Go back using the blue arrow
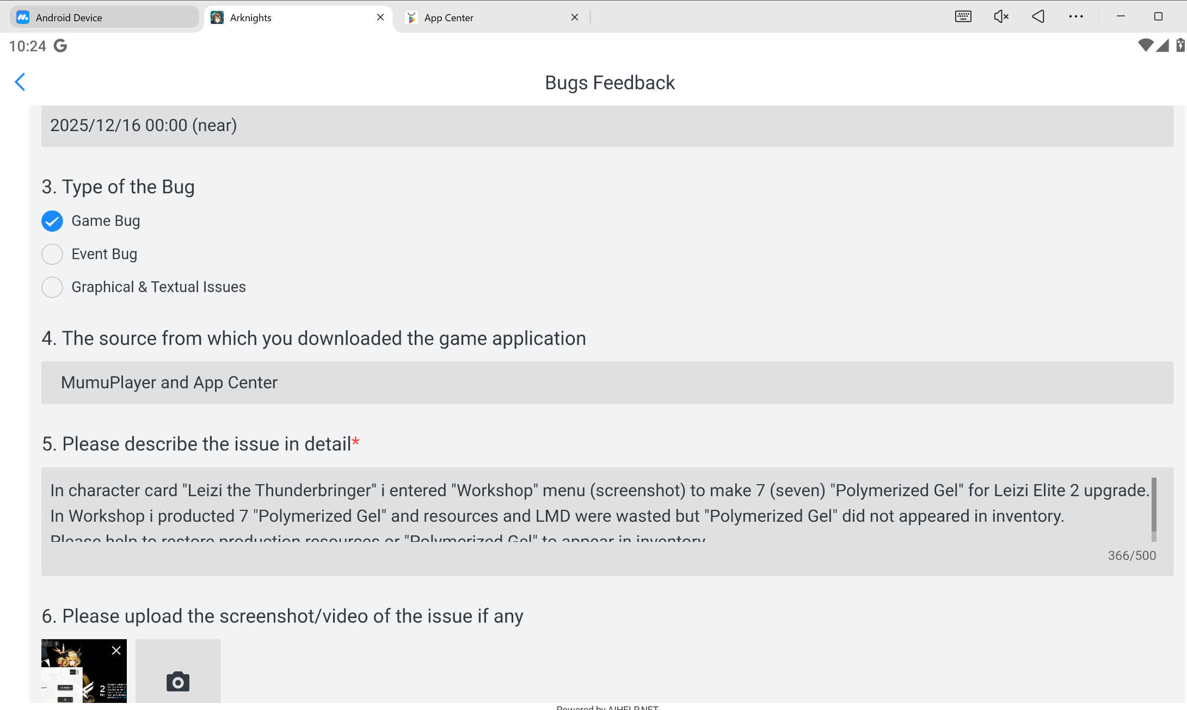 (20, 82)
